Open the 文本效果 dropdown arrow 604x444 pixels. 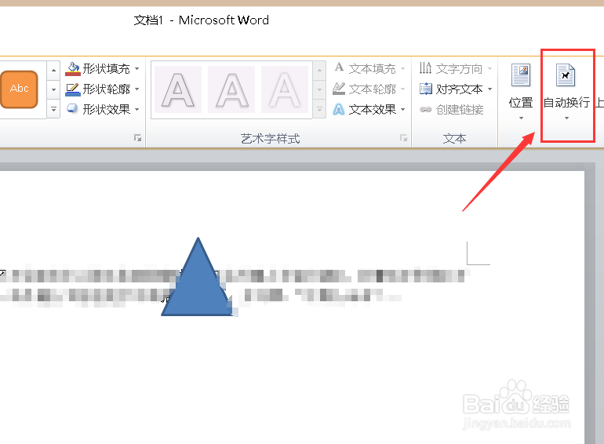[x=402, y=110]
